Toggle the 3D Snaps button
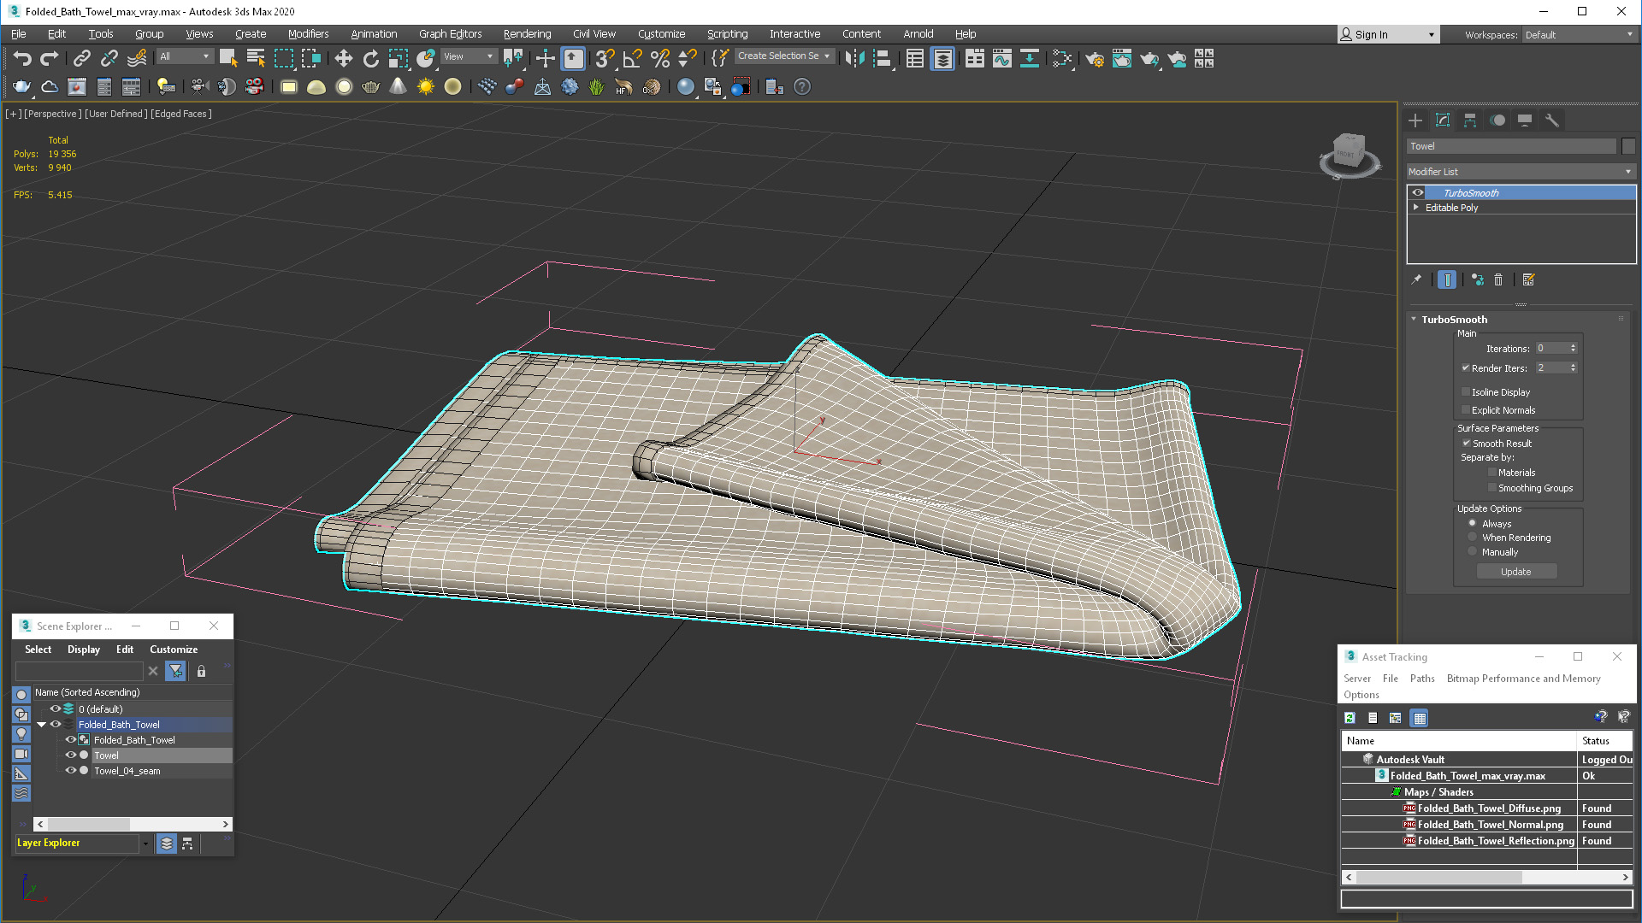The width and height of the screenshot is (1642, 923). click(605, 58)
